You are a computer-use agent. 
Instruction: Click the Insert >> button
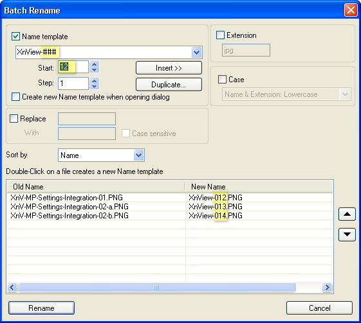click(x=169, y=68)
